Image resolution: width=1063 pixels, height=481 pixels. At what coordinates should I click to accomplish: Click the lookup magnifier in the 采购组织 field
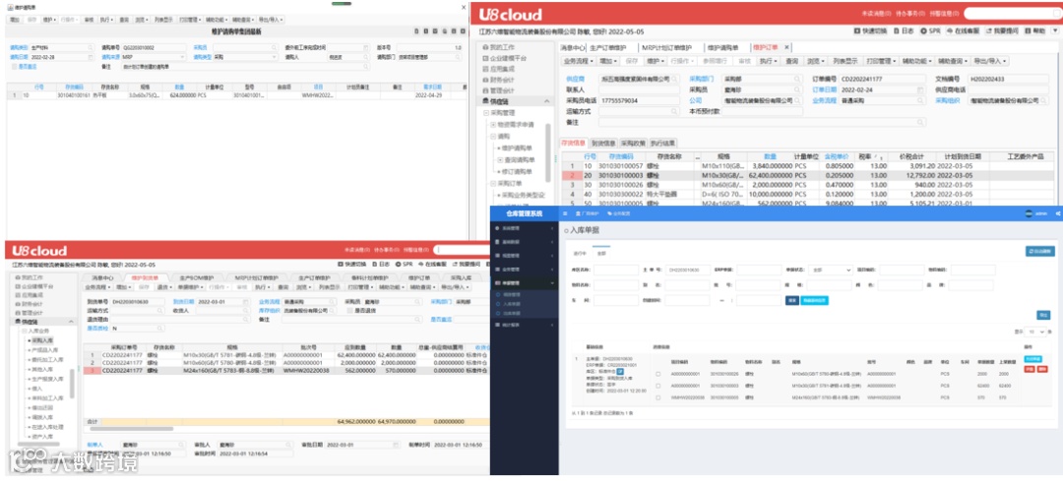[1043, 101]
